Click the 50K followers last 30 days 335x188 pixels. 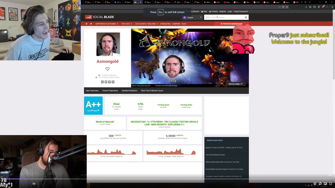(111, 136)
